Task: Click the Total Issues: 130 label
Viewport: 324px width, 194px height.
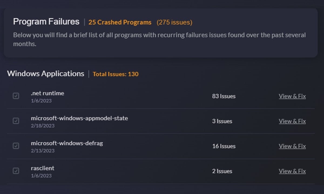Action: pos(116,74)
